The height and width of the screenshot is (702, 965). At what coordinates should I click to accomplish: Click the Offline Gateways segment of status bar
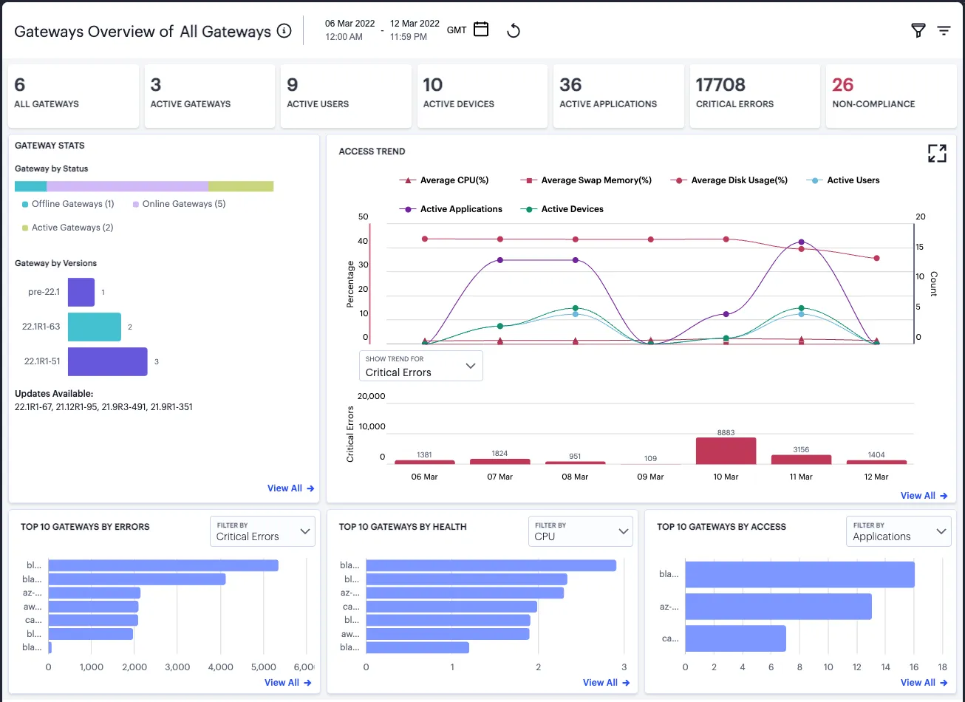point(31,186)
